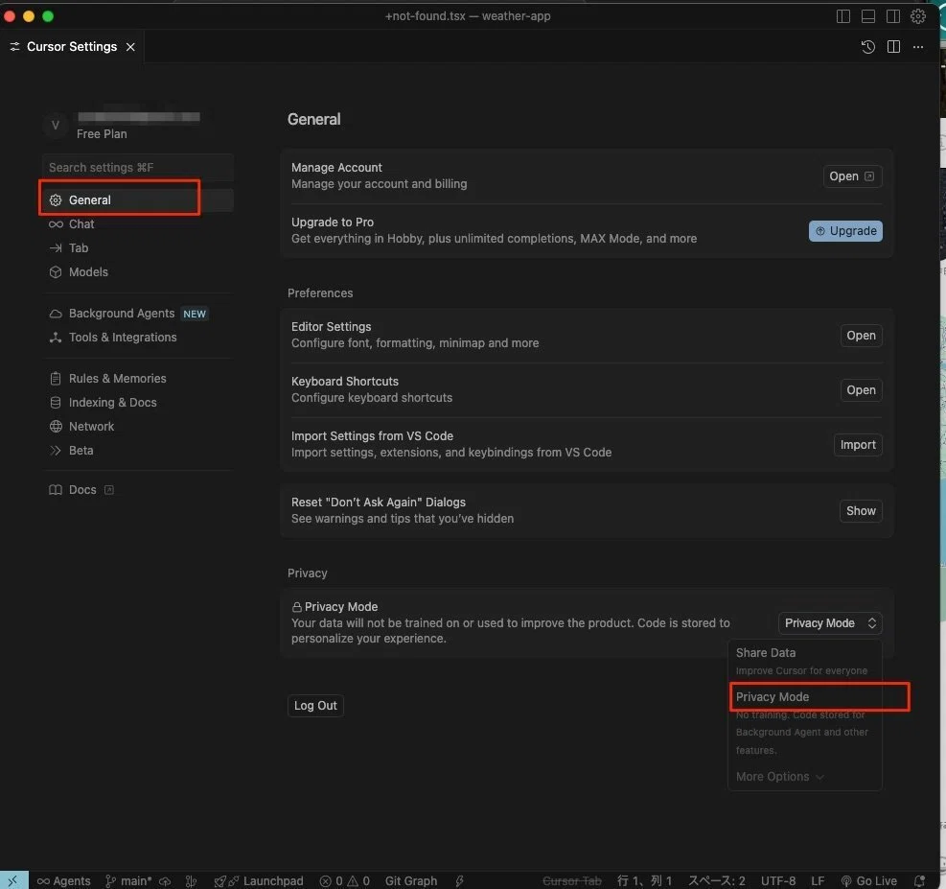This screenshot has height=889, width=946.
Task: Toggle the secondary sidebar layout icon
Action: [x=893, y=16]
